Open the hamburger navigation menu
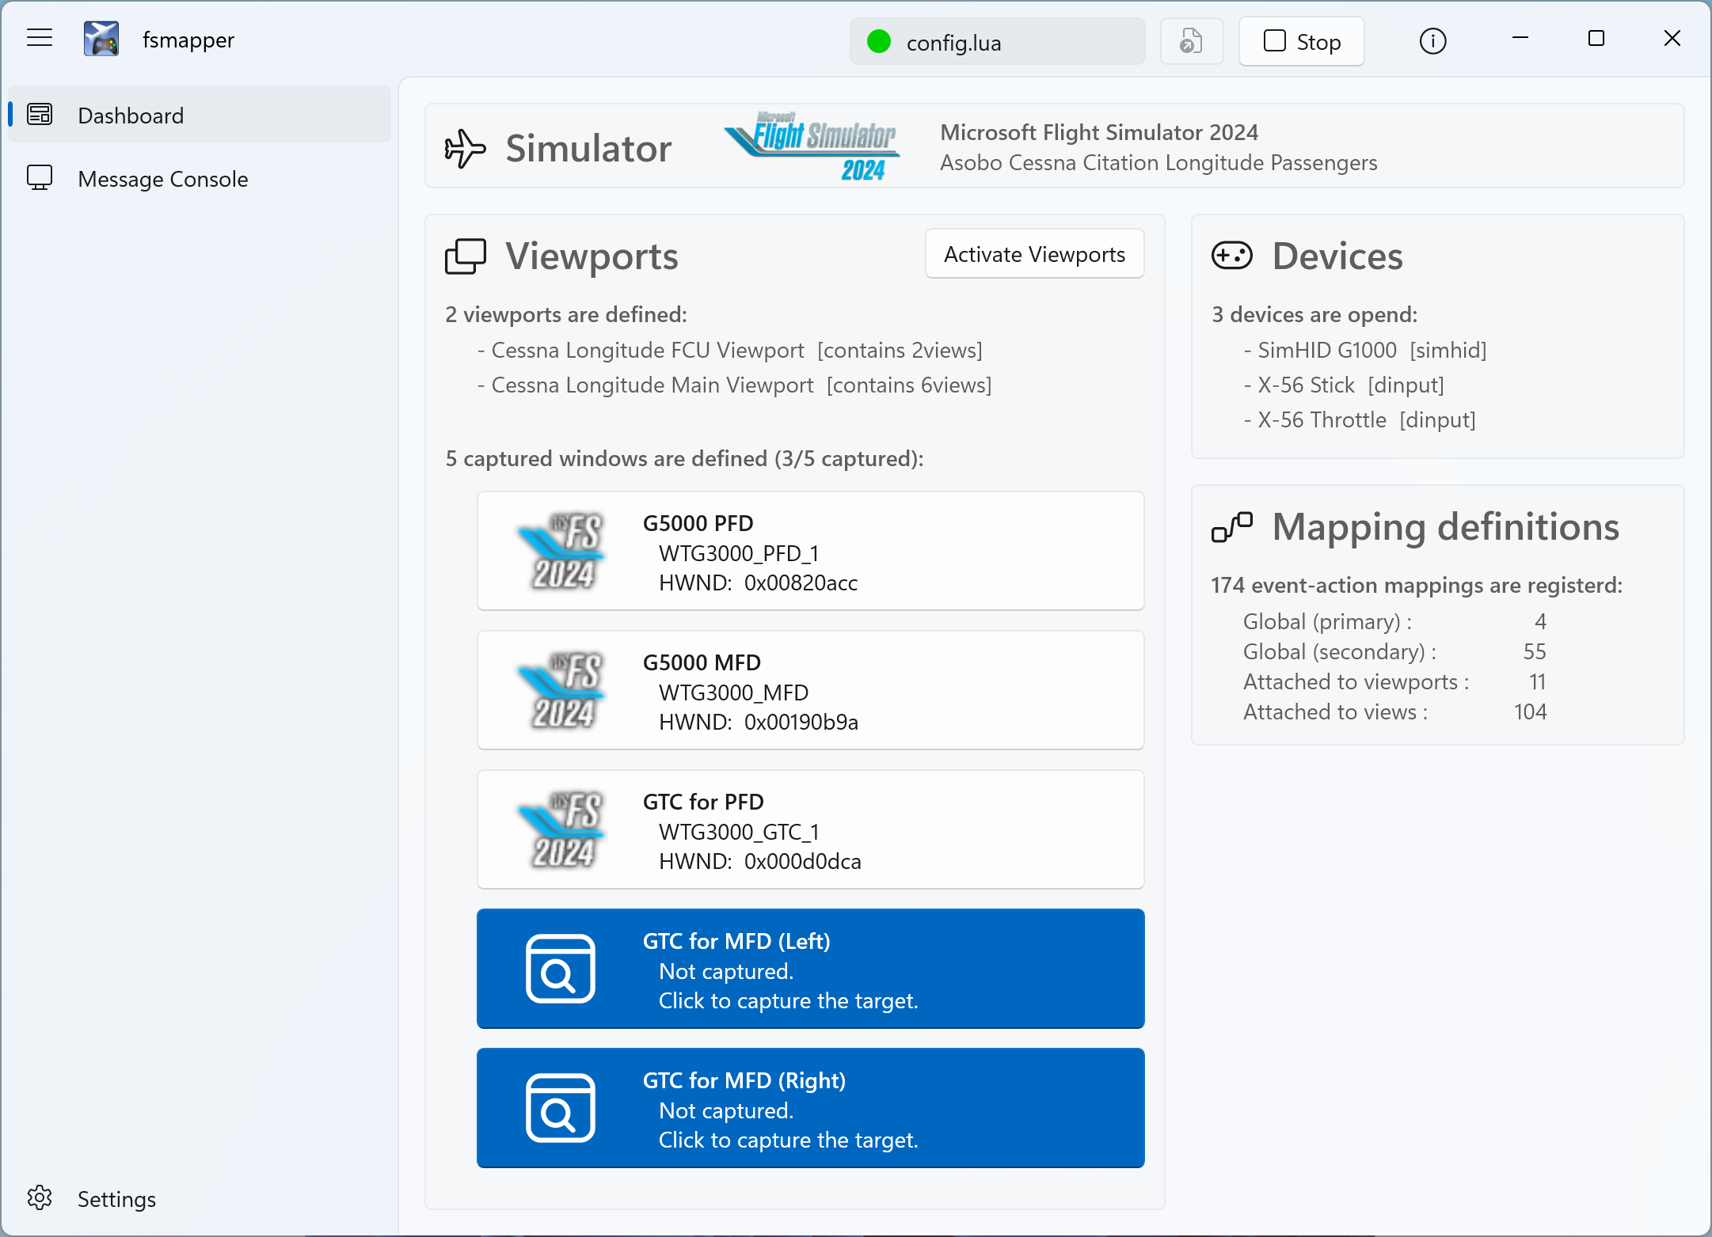Viewport: 1712px width, 1237px height. click(40, 39)
